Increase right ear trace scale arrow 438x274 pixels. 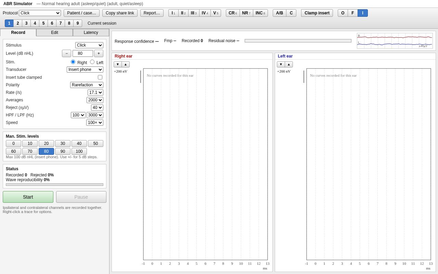(126, 64)
